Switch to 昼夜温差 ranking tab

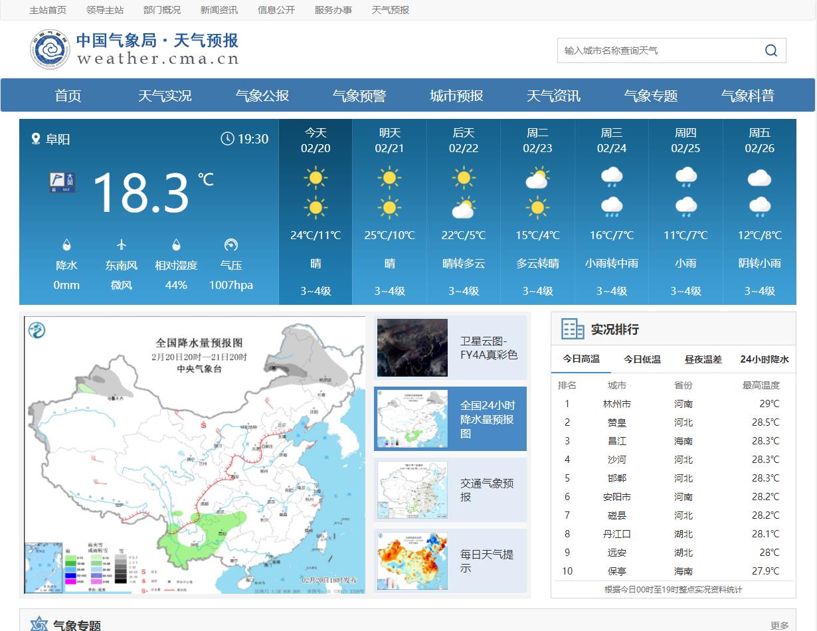(x=703, y=359)
